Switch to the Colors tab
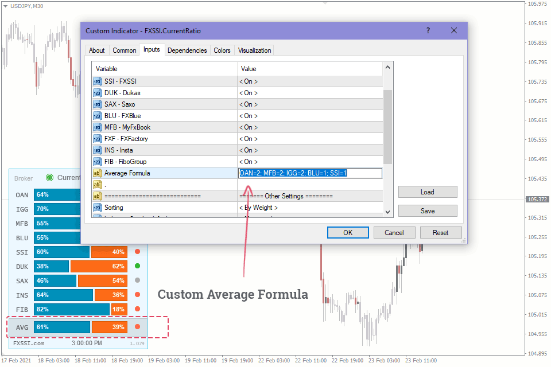The height and width of the screenshot is (367, 551). click(x=222, y=50)
